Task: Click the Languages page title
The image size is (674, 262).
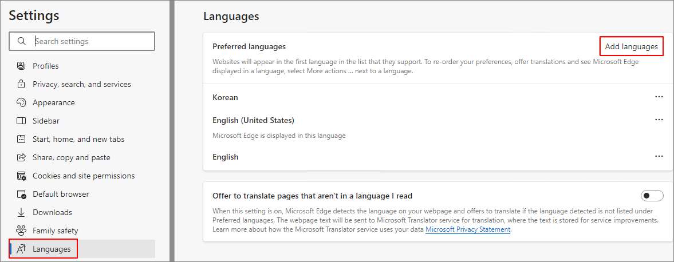Action: click(x=231, y=17)
